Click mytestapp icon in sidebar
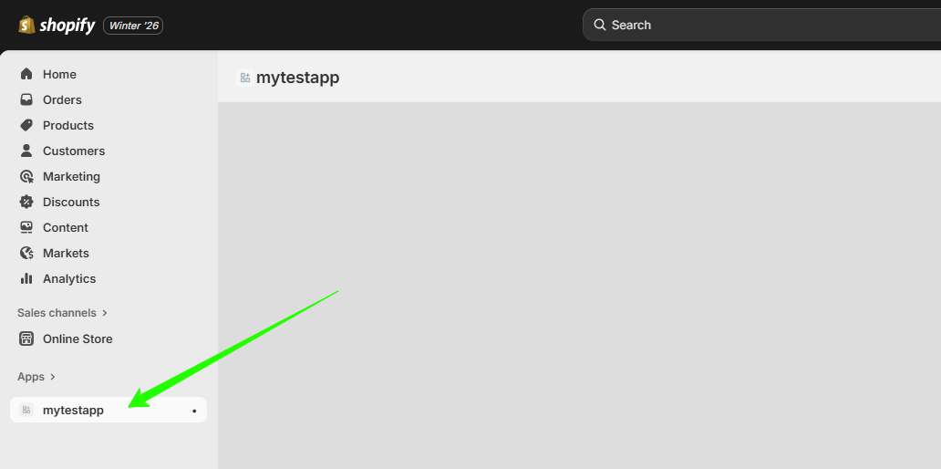 pos(26,410)
